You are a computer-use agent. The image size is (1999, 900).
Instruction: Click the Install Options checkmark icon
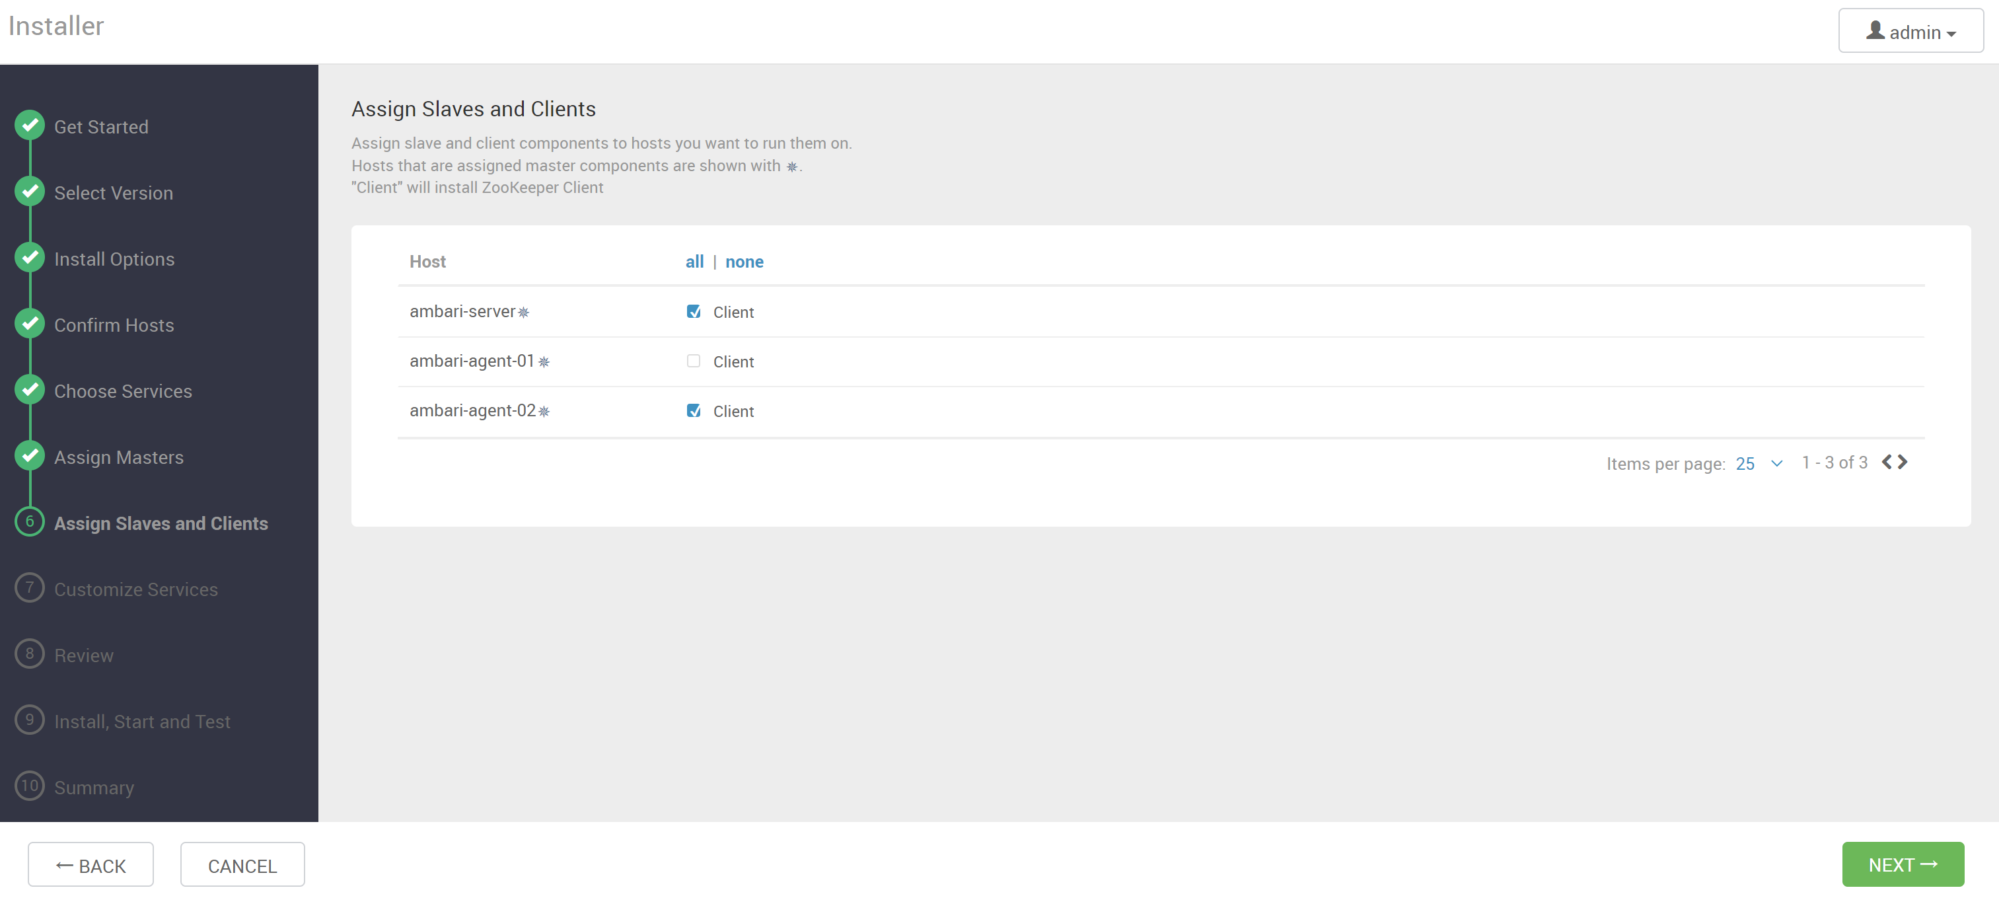[x=30, y=258]
